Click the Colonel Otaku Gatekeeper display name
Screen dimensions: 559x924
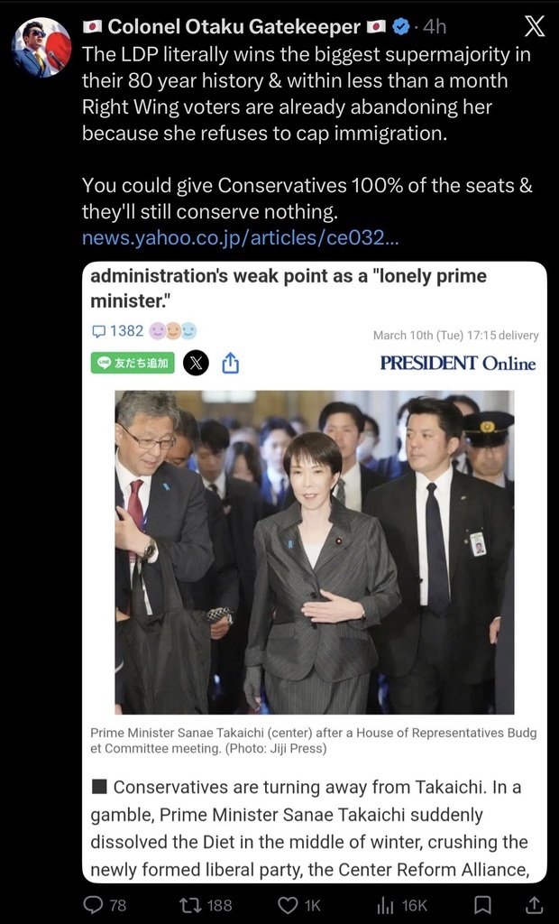pos(234,26)
